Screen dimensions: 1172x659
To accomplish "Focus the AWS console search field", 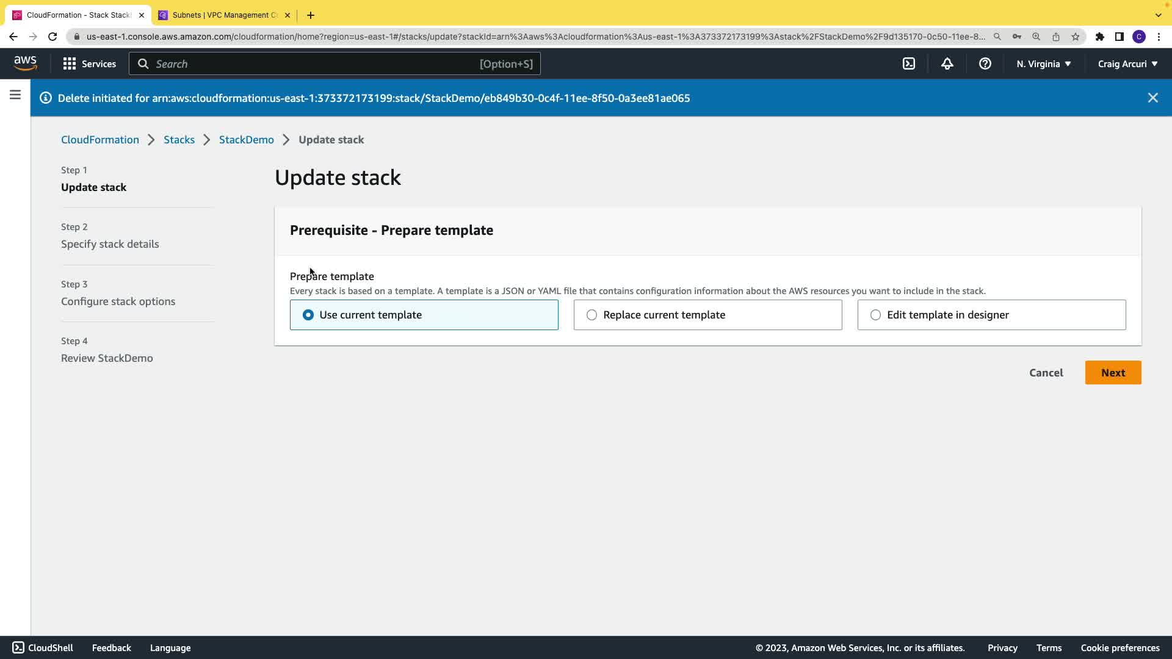I will click(335, 63).
